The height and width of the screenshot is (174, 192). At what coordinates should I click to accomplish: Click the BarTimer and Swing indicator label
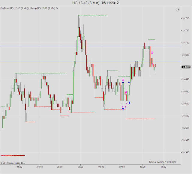click(29, 8)
